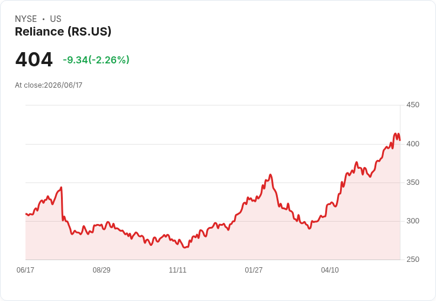The height and width of the screenshot is (301, 436).
Task: Click the US market label
Action: [56, 18]
